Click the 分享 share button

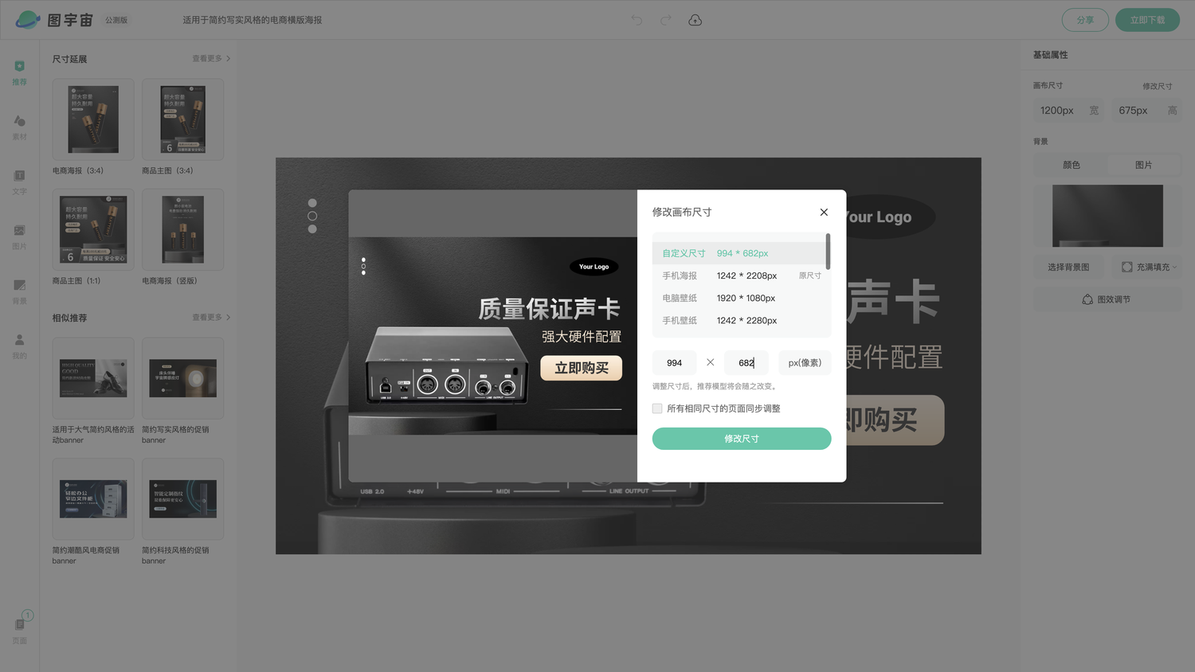point(1085,20)
